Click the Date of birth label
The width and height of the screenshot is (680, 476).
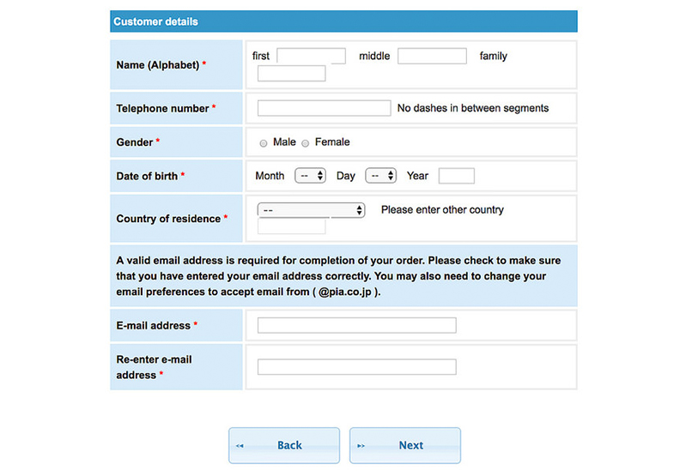pyautogui.click(x=147, y=176)
